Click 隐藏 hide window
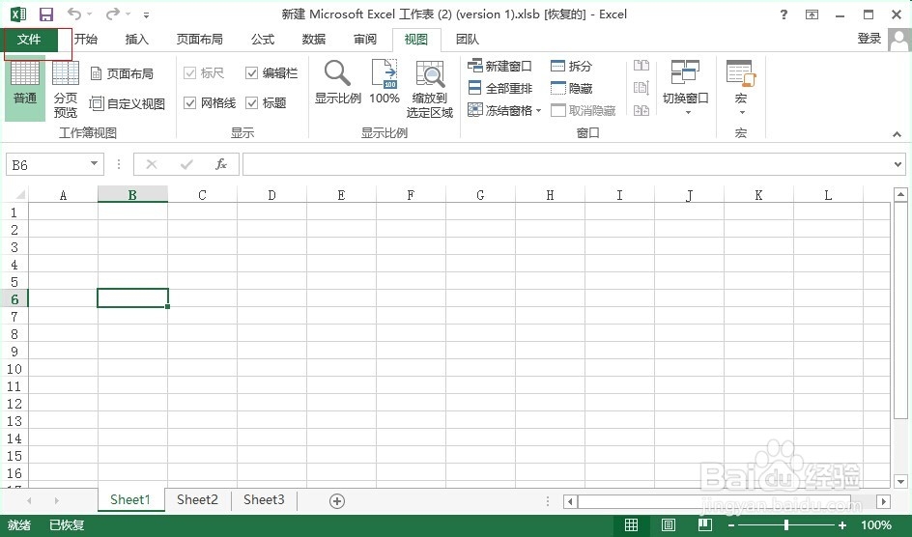Image resolution: width=912 pixels, height=537 pixels. click(x=571, y=88)
